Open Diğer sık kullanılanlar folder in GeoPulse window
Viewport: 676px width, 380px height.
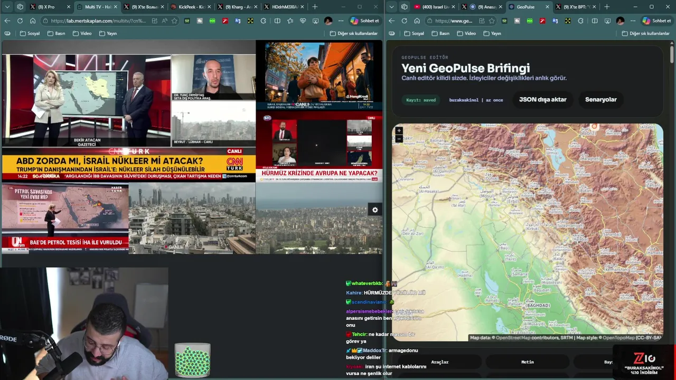pyautogui.click(x=646, y=33)
